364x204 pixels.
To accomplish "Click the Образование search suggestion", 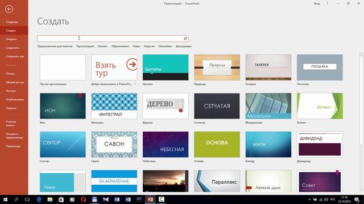I will pos(120,46).
